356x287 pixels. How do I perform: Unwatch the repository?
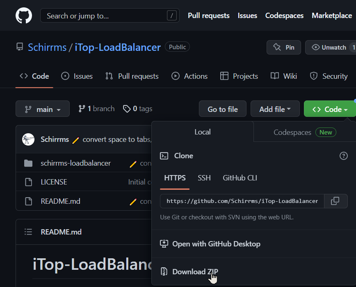pyautogui.click(x=330, y=47)
